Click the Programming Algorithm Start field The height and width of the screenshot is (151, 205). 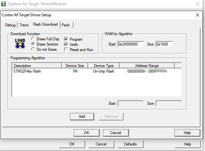[x=131, y=103]
